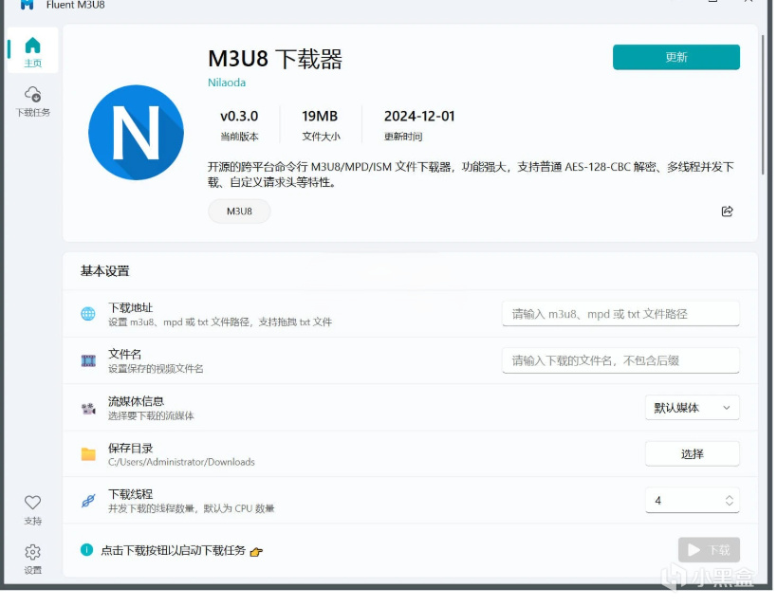Click the 基本设置 section heading
Screen dimensions: 777x607
[x=104, y=271]
